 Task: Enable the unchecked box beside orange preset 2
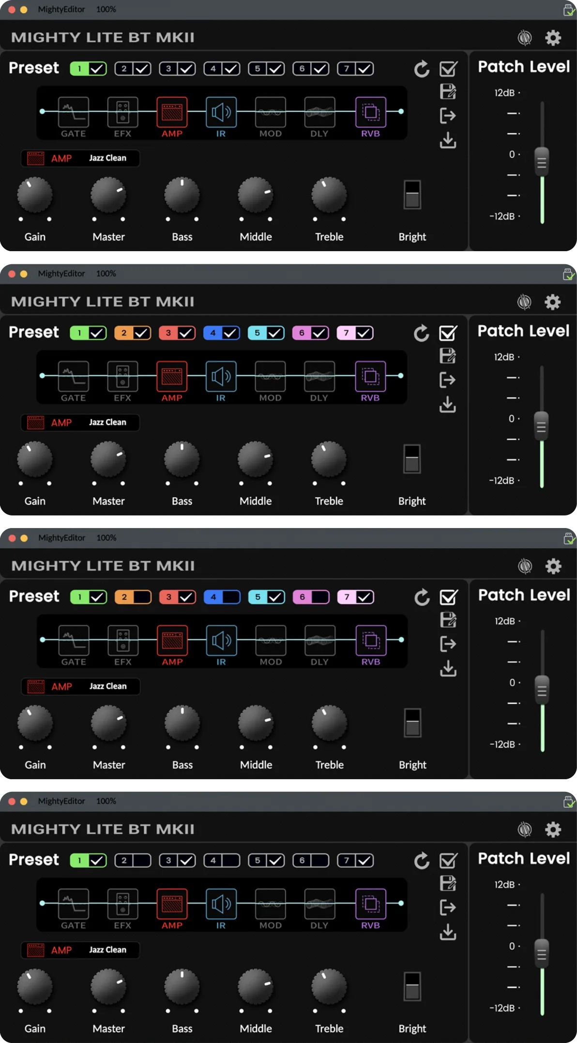click(x=142, y=597)
